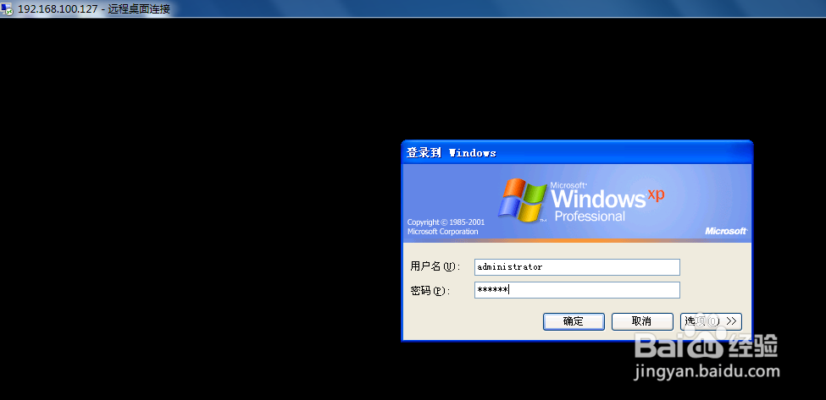Click the 取消 button
826x400 pixels.
[642, 321]
